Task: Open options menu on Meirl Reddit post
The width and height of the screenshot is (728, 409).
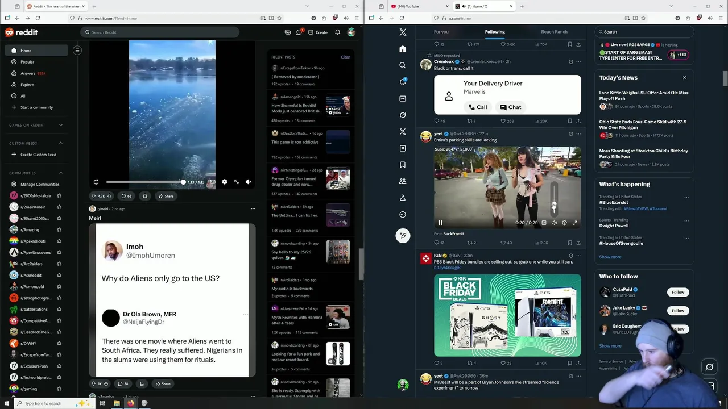Action: 253,208
